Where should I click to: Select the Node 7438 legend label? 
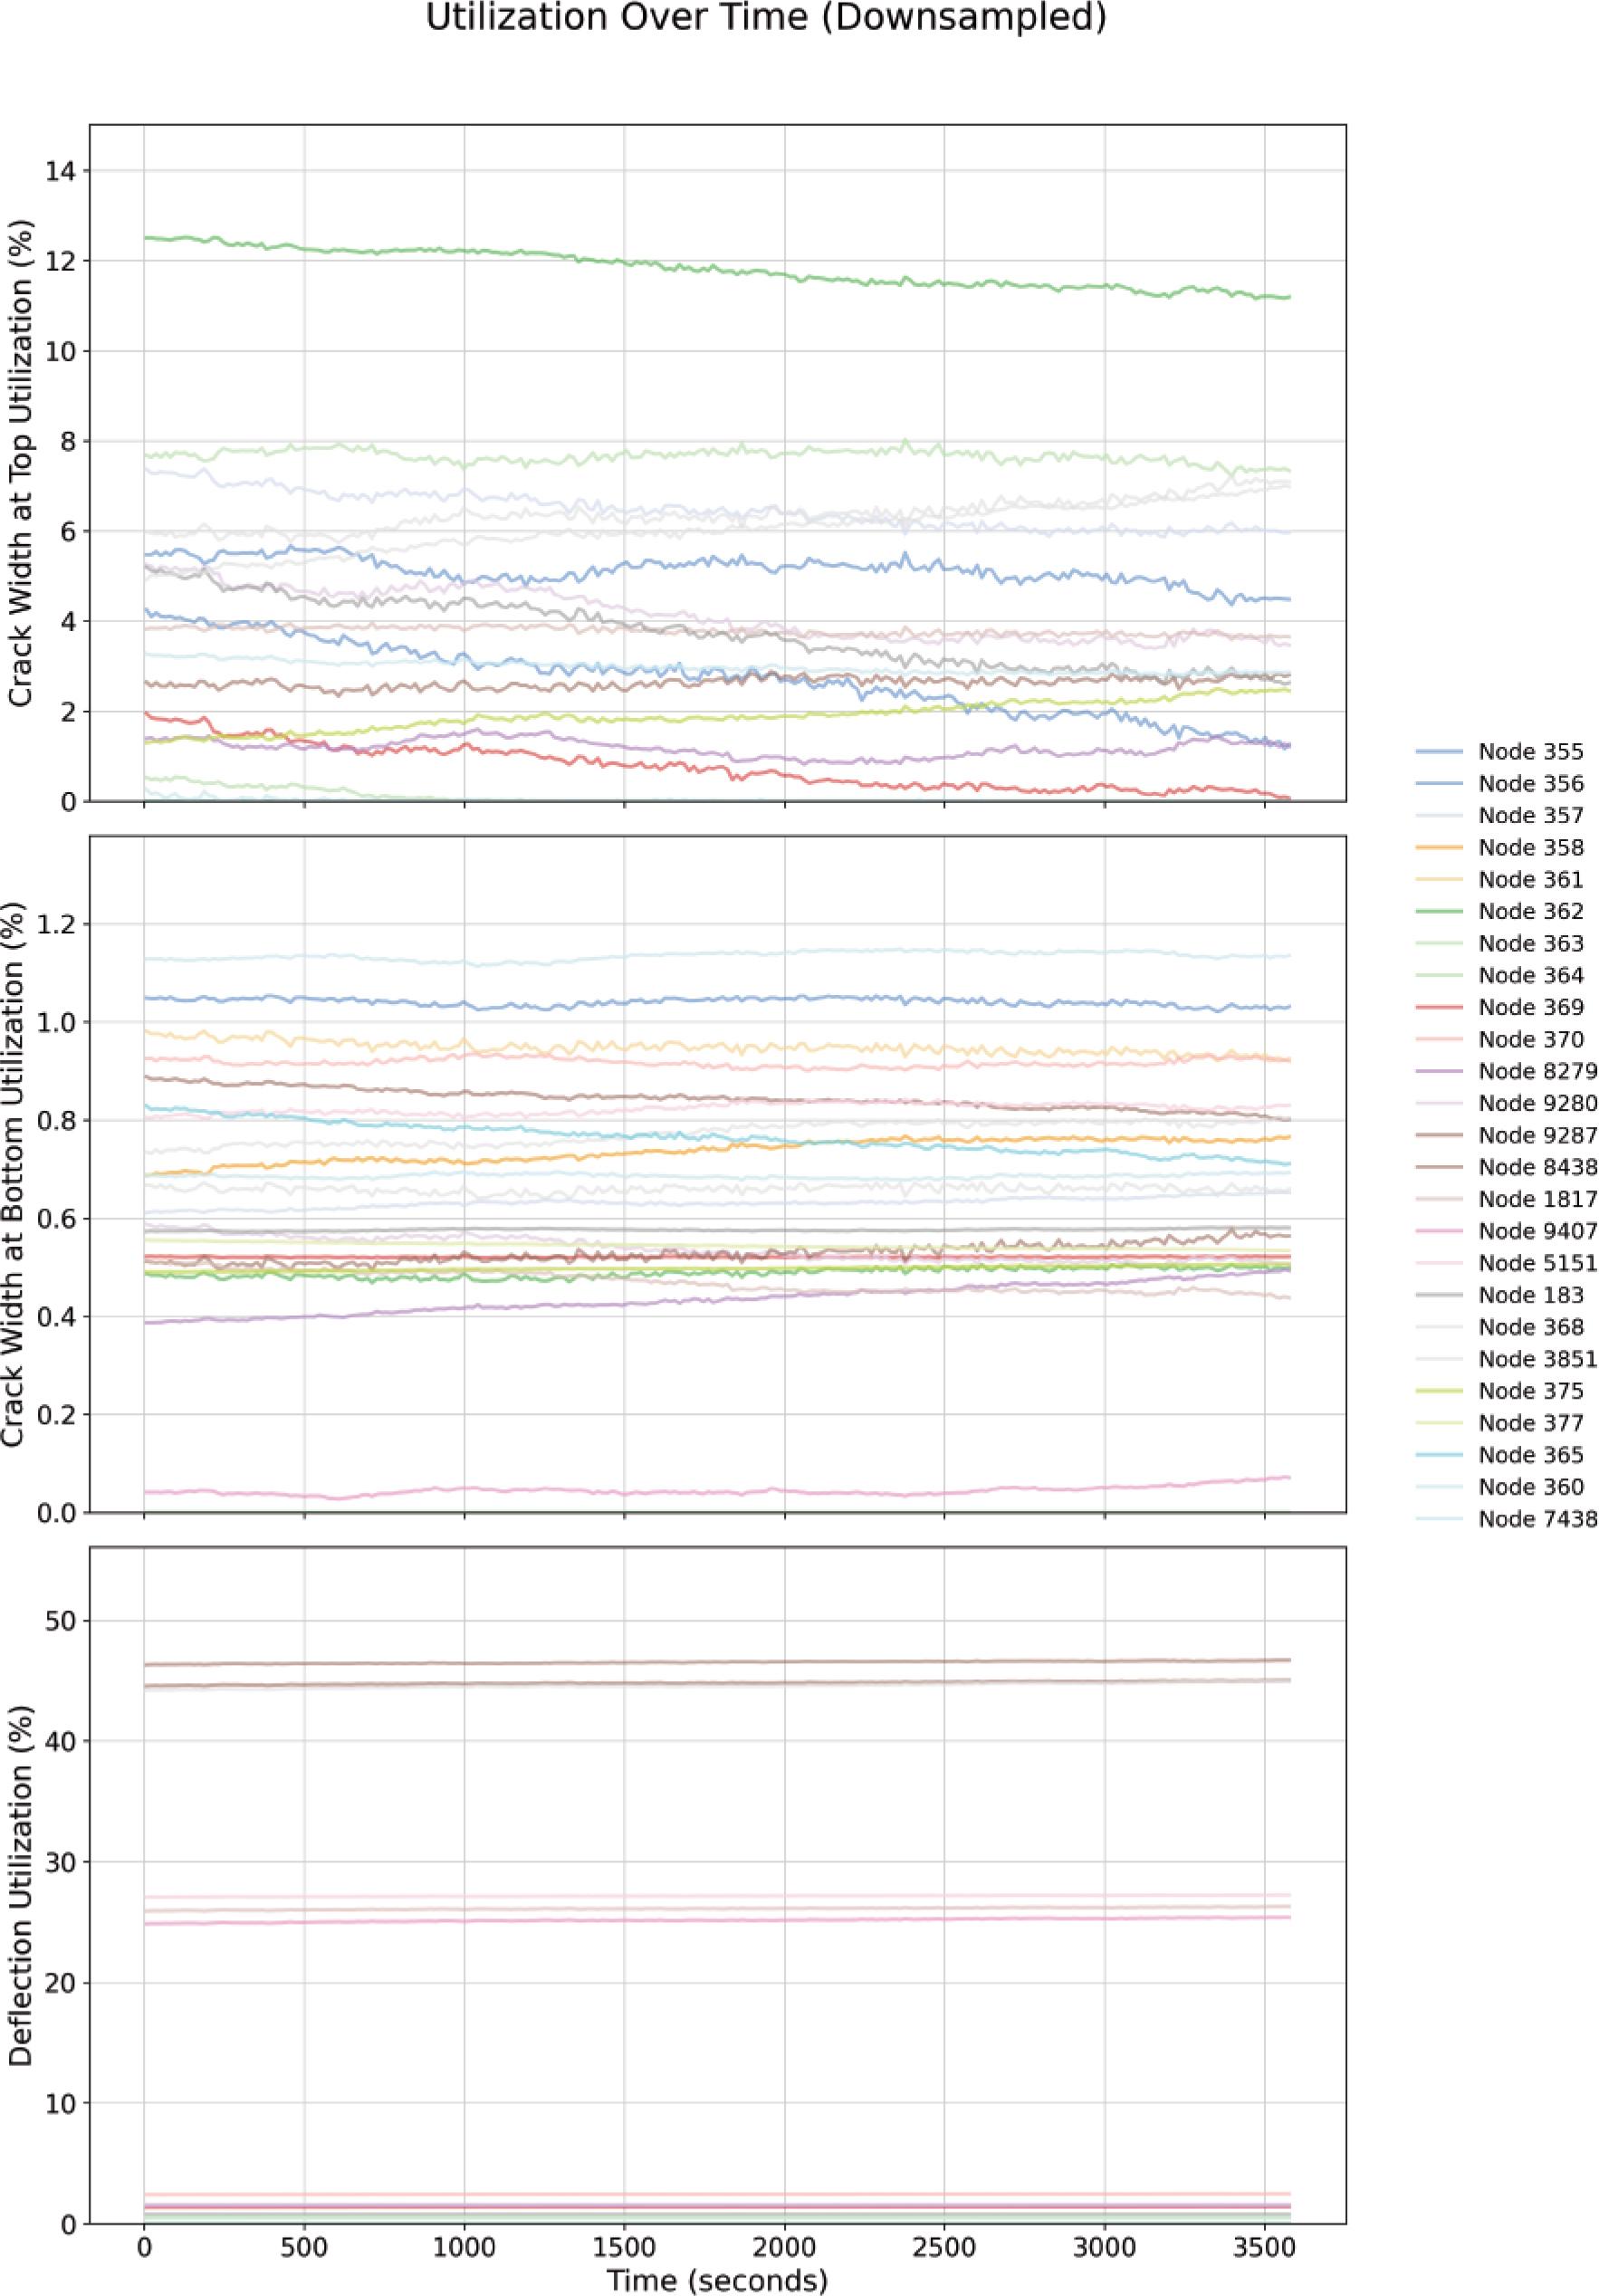tap(1537, 1519)
